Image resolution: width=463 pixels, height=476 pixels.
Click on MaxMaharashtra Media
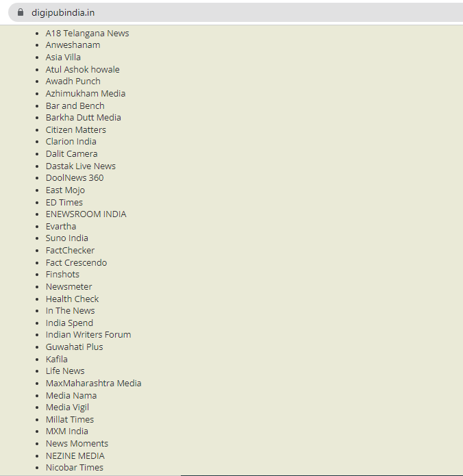(x=94, y=383)
